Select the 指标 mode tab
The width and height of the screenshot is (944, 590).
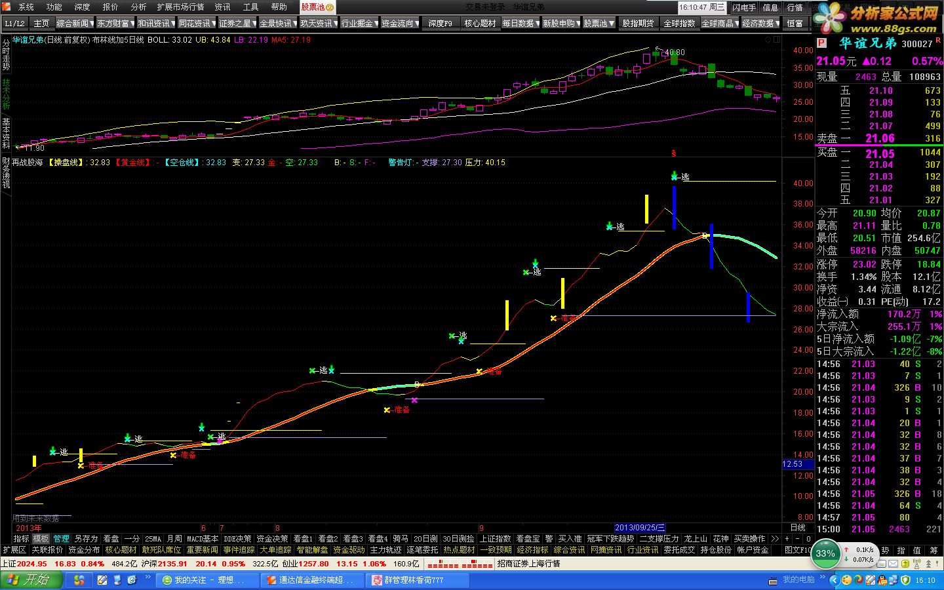click(21, 539)
